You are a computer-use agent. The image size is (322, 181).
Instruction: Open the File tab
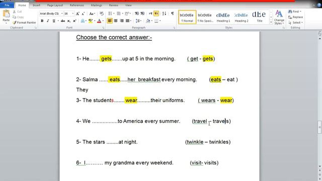(x=7, y=5)
